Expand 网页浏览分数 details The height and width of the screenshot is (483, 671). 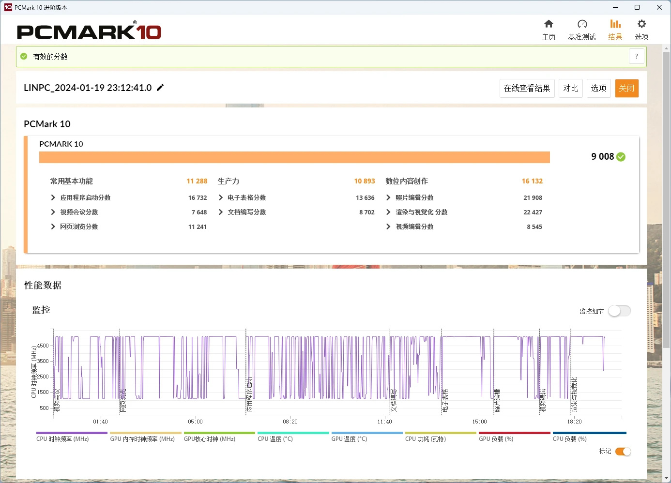[x=53, y=226]
